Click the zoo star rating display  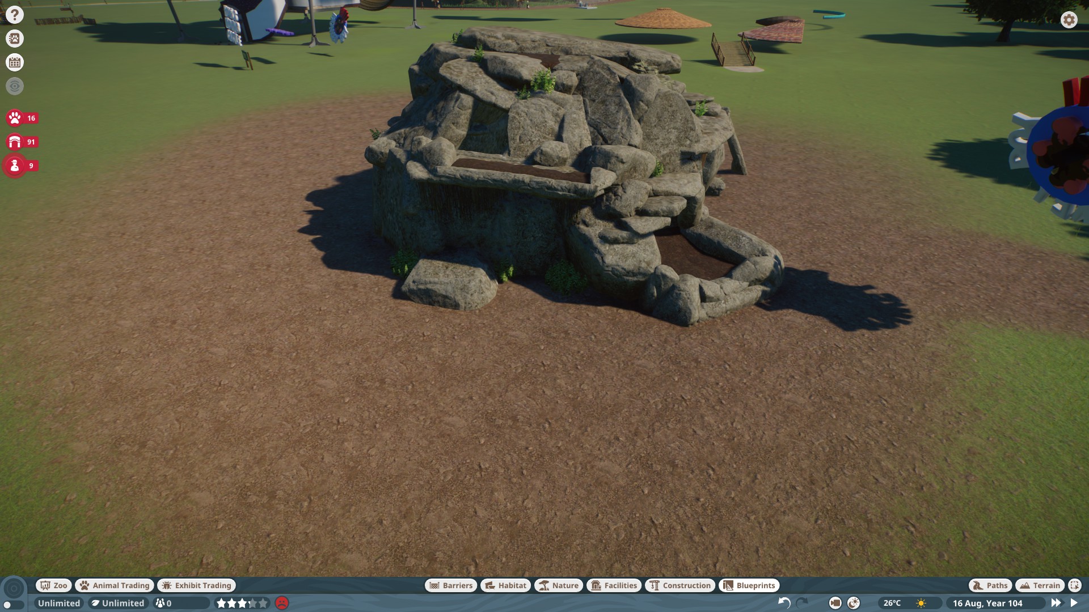tap(242, 603)
